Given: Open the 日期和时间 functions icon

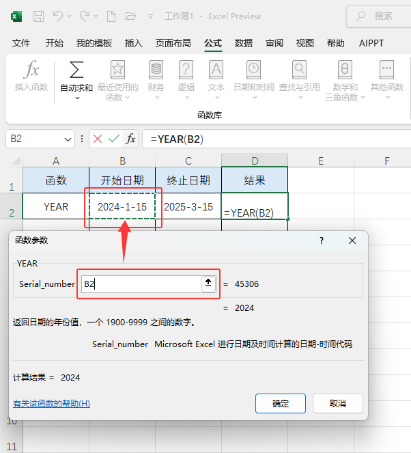Looking at the screenshot, I should coord(254,70).
